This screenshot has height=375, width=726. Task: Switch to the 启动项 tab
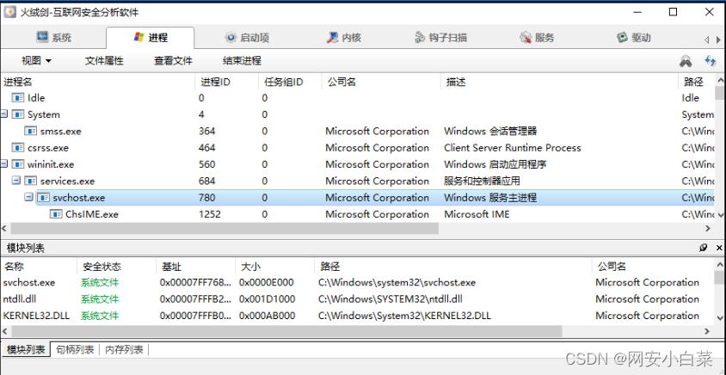tap(247, 38)
